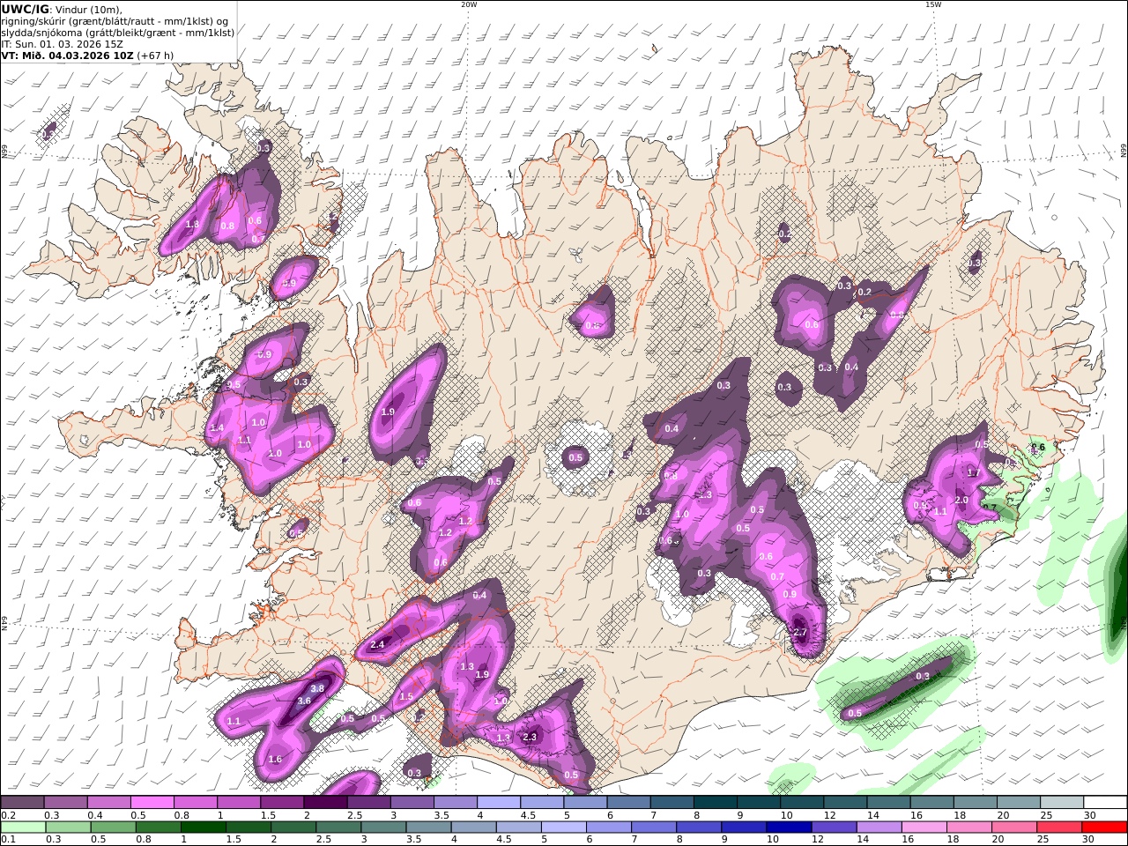Click the '2.7' snowfall value on the map
The width and height of the screenshot is (1128, 846).
pos(800,633)
